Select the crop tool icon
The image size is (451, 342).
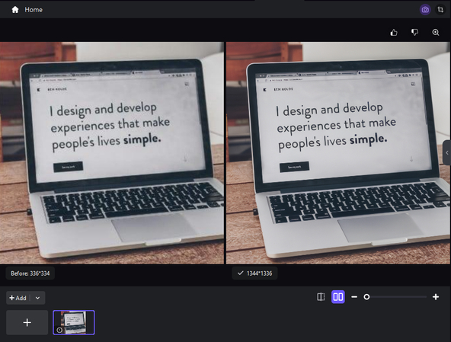pos(440,10)
